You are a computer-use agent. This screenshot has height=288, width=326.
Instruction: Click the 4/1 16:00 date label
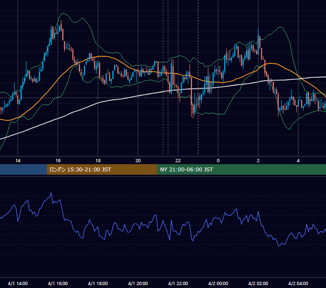pyautogui.click(x=58, y=283)
